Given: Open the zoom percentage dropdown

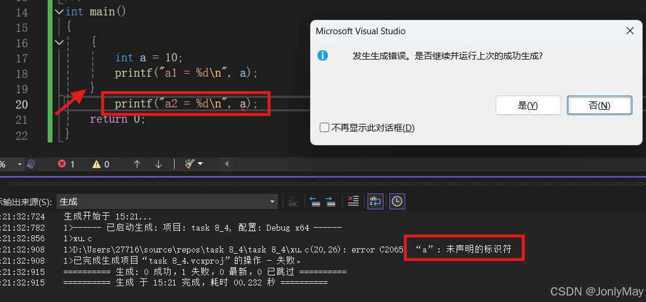Looking at the screenshot, I should 20,165.
